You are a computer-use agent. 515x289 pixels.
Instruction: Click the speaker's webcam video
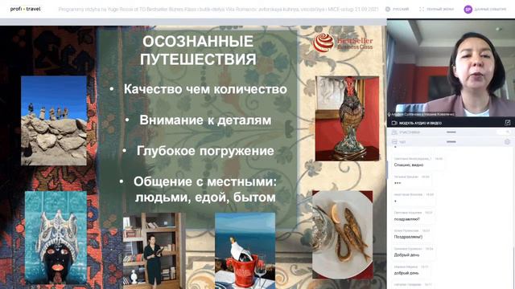[451, 67]
